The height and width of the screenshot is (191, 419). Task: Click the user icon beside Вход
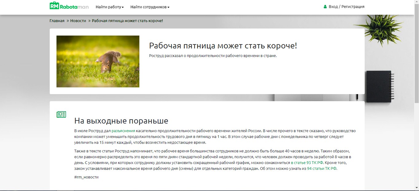click(325, 6)
